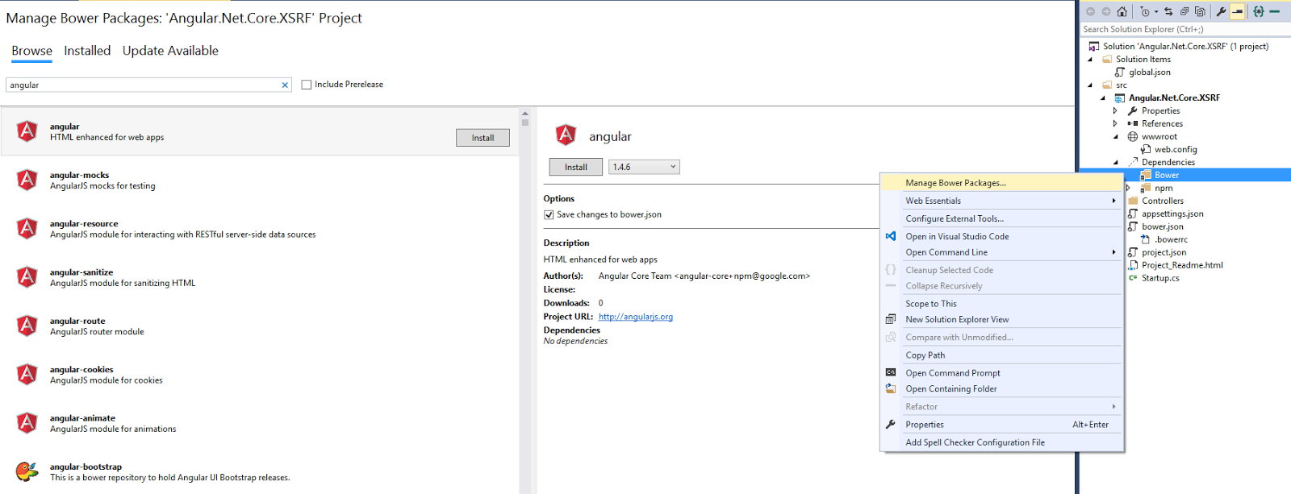This screenshot has height=494, width=1291.
Task: Switch to the Installed tab
Action: click(87, 51)
